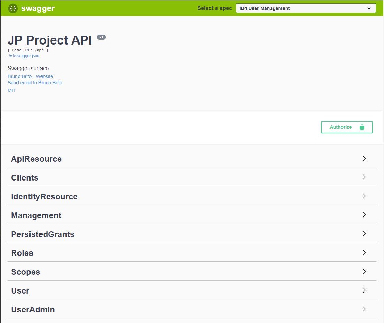
Task: Click the padlock icon on the Authorize button
Action: tap(362, 127)
